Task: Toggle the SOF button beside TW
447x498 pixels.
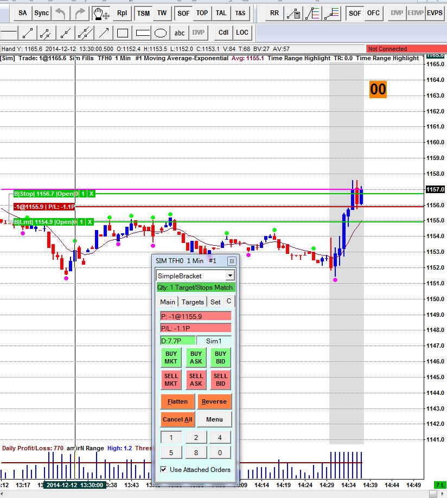Action: pos(183,14)
